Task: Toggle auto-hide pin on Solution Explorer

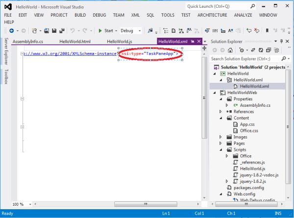Action: [x=281, y=41]
